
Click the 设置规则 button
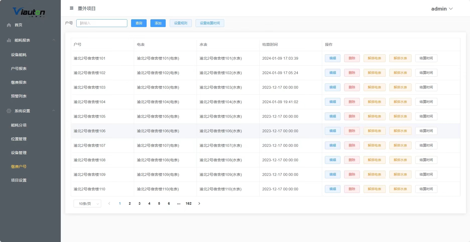click(181, 23)
